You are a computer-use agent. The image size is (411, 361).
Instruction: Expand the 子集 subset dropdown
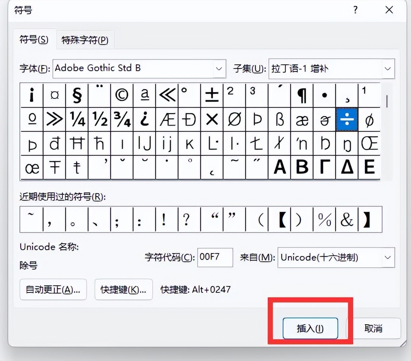(x=388, y=69)
